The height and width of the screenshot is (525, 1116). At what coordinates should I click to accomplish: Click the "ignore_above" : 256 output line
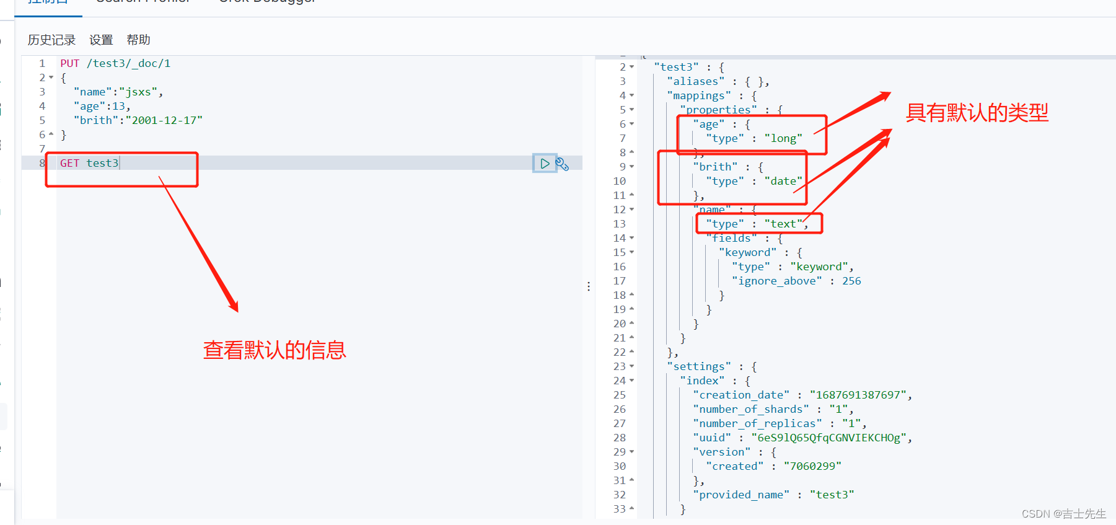click(x=796, y=281)
